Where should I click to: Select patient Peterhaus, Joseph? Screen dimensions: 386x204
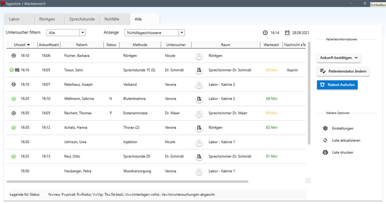click(x=79, y=85)
